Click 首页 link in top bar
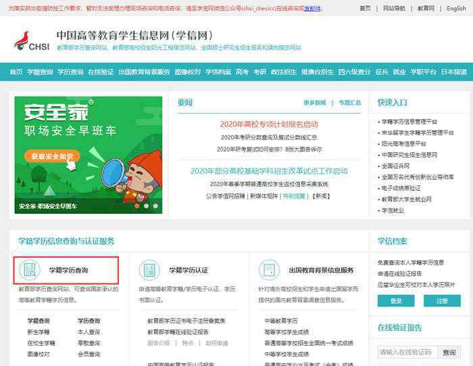The width and height of the screenshot is (473, 366). [x=365, y=8]
